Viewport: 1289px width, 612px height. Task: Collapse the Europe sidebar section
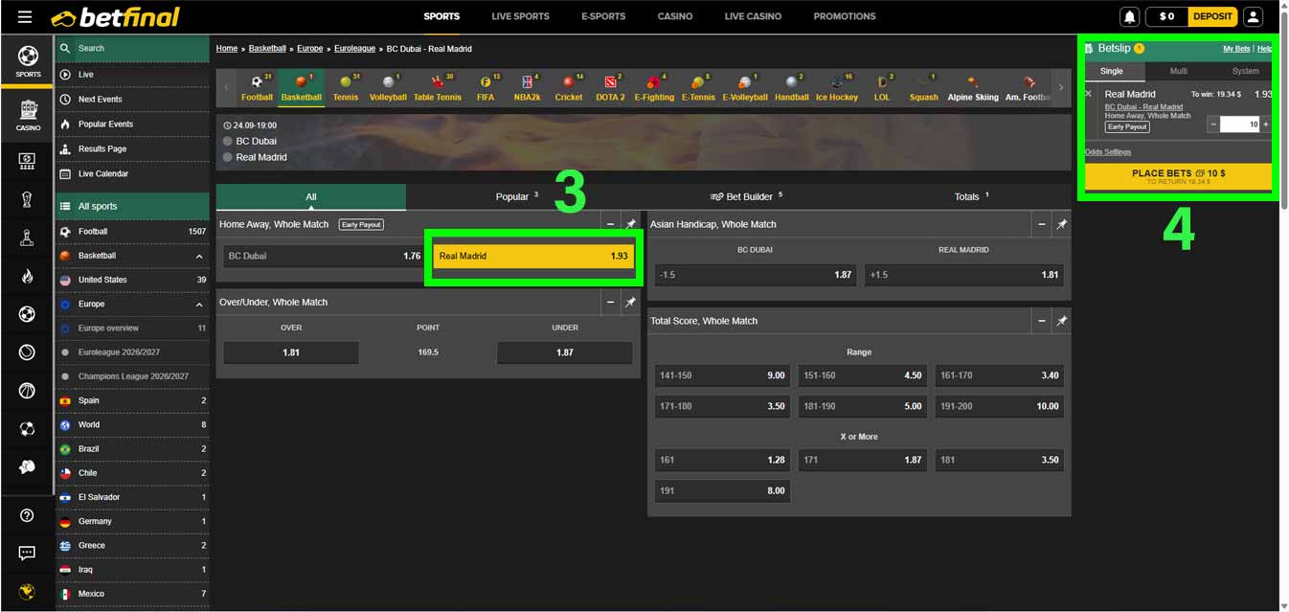(x=199, y=305)
